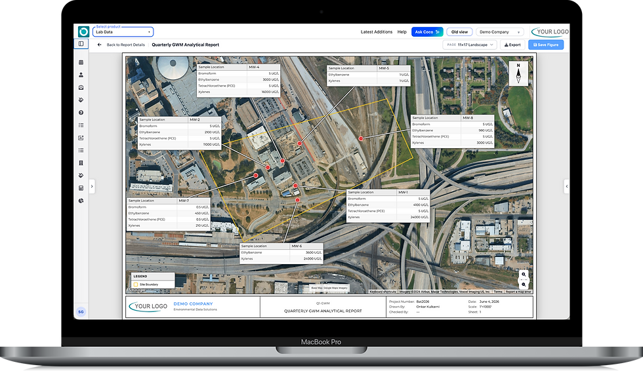The image size is (643, 371).
Task: Expand the left collapsed panel chevron
Action: coord(92,186)
